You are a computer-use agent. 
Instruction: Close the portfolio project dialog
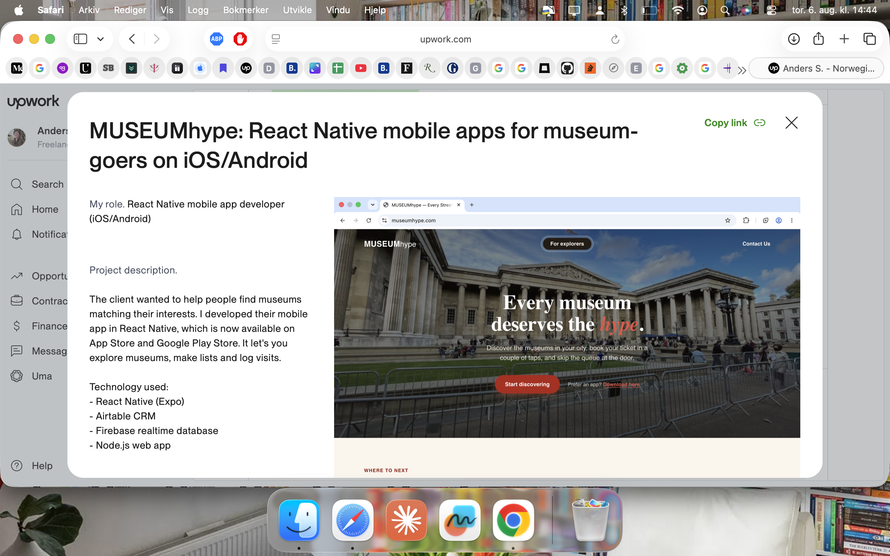pyautogui.click(x=791, y=123)
